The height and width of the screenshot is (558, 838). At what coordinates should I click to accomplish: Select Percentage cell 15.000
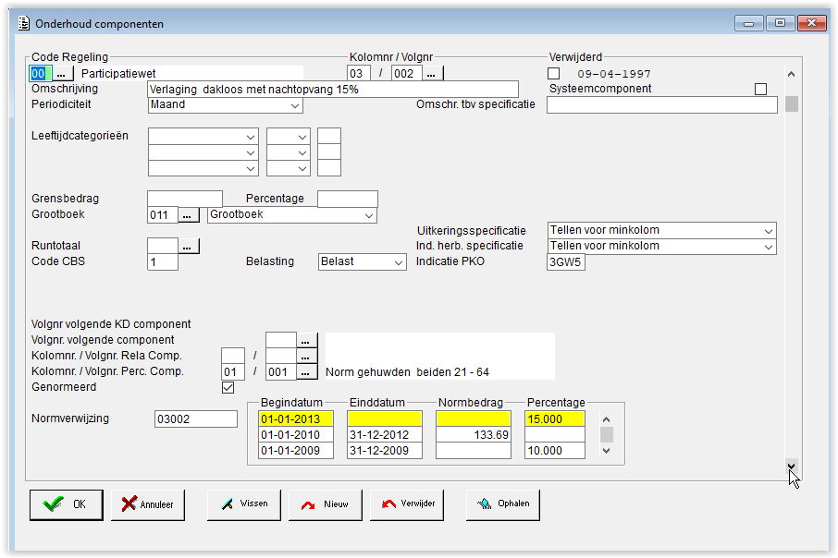[555, 419]
